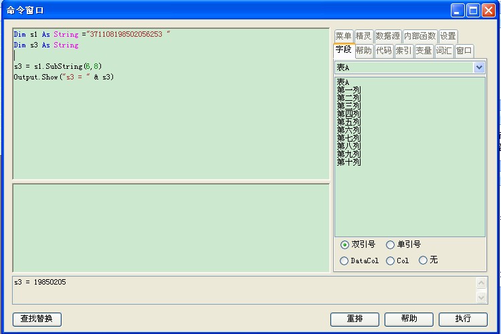This screenshot has width=501, height=334.
Task: Click the output box scroll-down arrow
Action: click(x=481, y=297)
